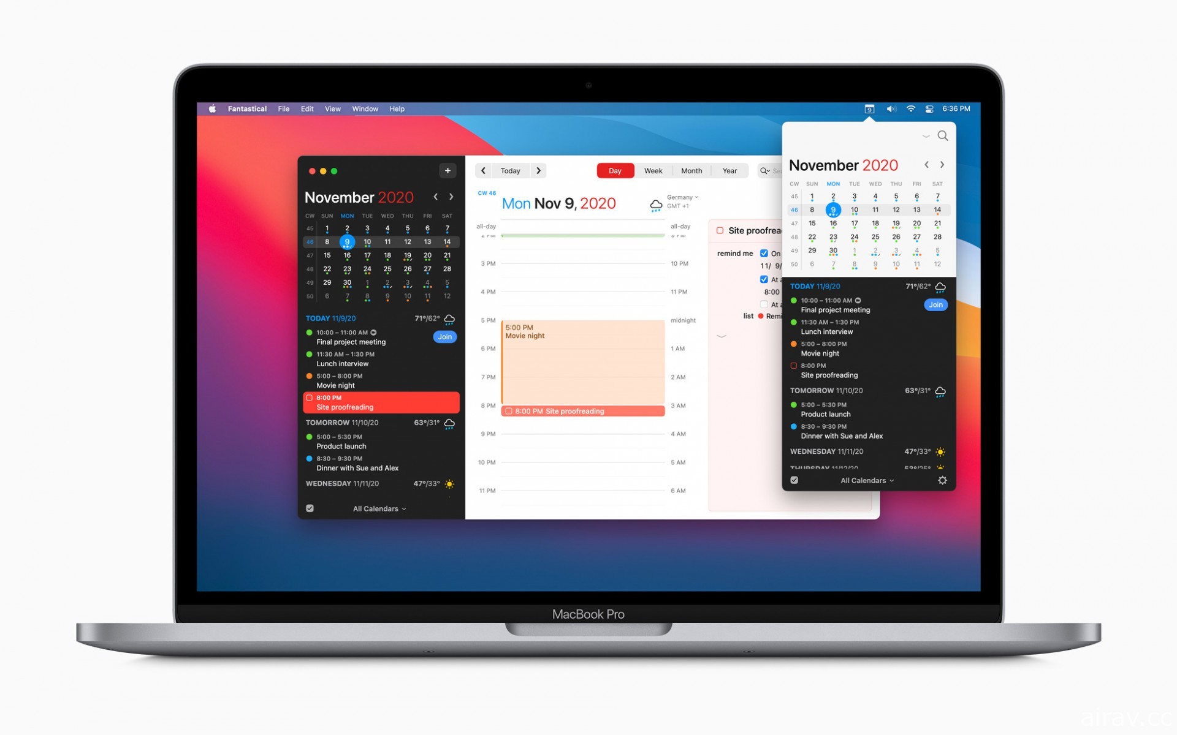The image size is (1177, 735).
Task: Select the Day view tab
Action: pyautogui.click(x=615, y=169)
